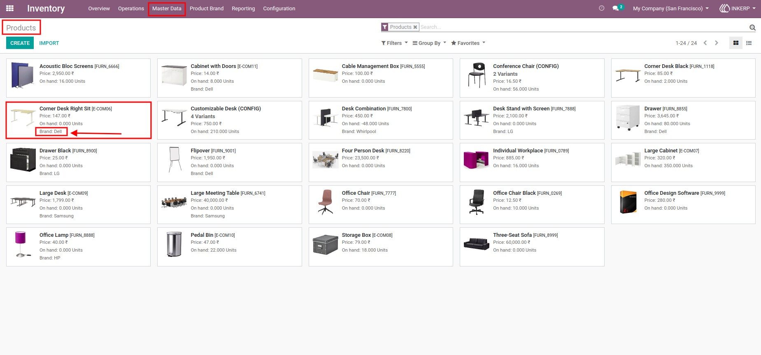
Task: Select the Drawer Black product image
Action: (23, 160)
